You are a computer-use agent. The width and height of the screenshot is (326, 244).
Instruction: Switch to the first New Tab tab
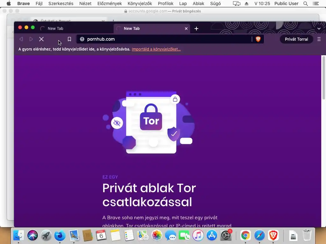[x=76, y=28]
